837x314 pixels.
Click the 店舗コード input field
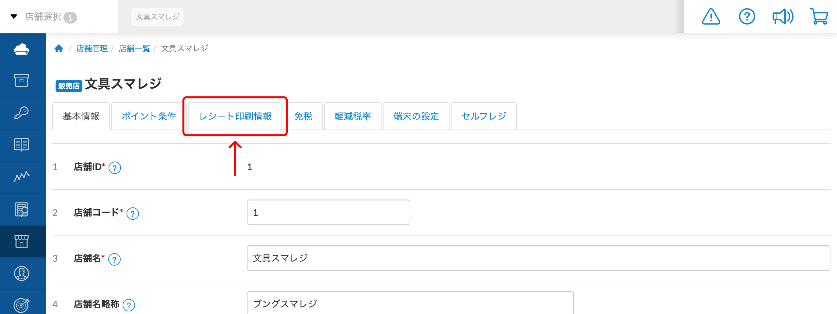[329, 212]
